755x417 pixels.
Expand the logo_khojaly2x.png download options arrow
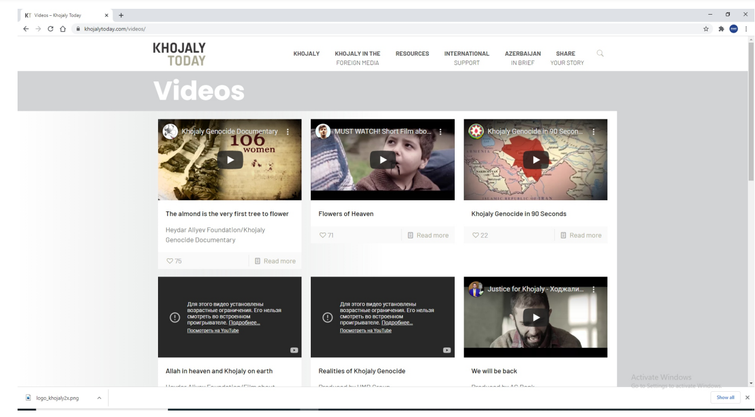point(99,398)
